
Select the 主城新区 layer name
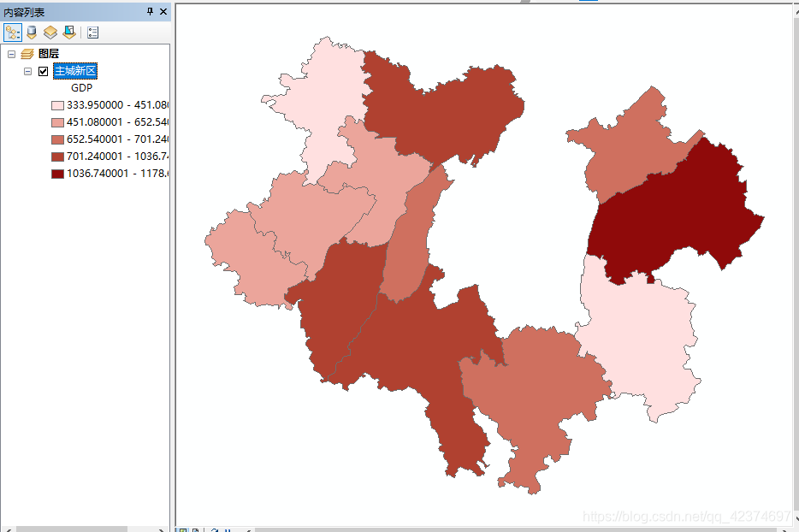pos(75,71)
